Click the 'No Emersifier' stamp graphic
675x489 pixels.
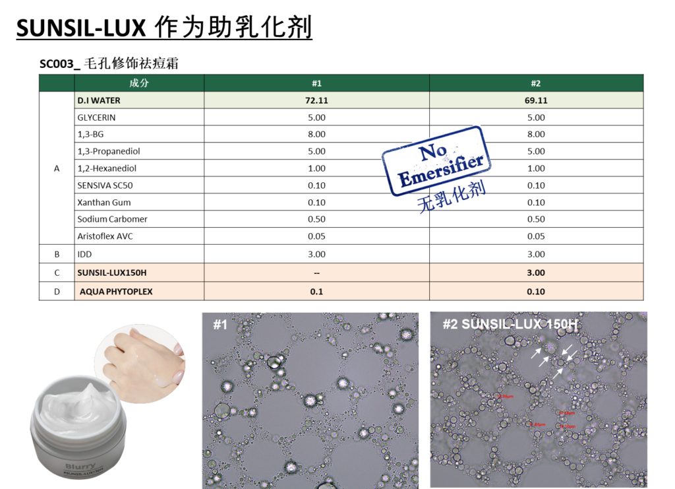[x=435, y=161]
